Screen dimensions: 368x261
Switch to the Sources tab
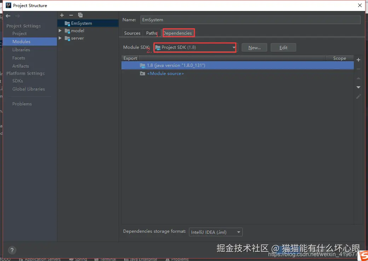132,33
